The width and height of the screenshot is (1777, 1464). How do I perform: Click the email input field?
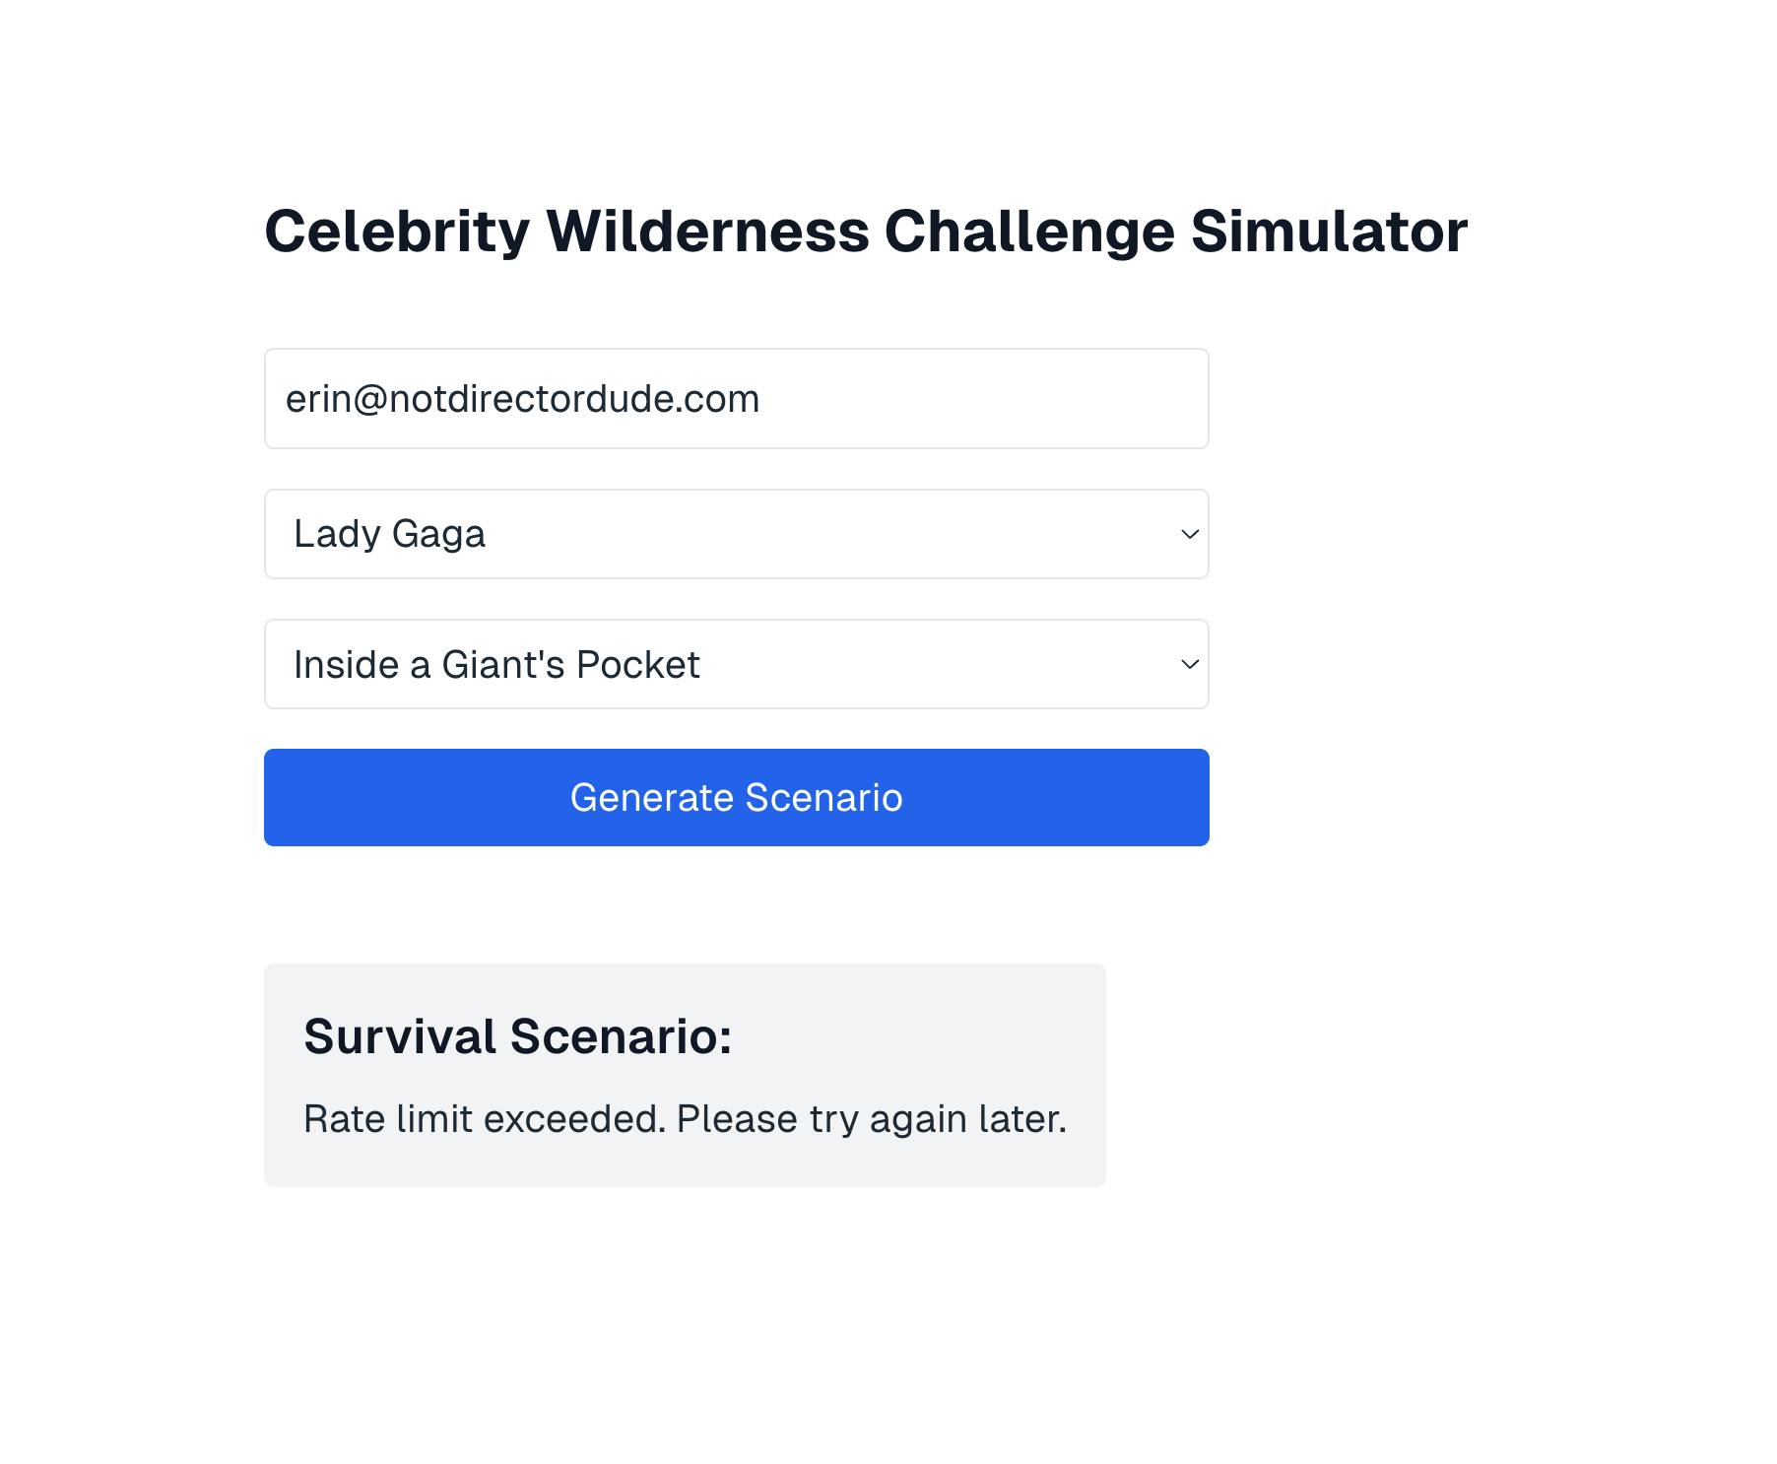[x=736, y=399]
